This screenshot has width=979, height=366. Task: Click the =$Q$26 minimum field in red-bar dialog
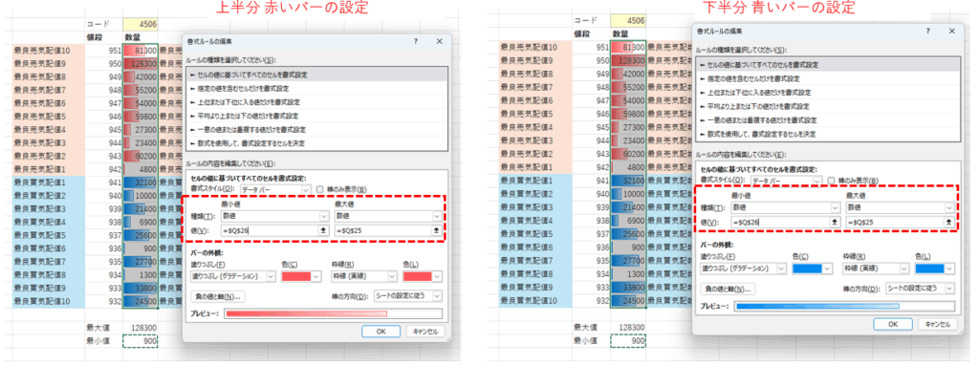269,230
